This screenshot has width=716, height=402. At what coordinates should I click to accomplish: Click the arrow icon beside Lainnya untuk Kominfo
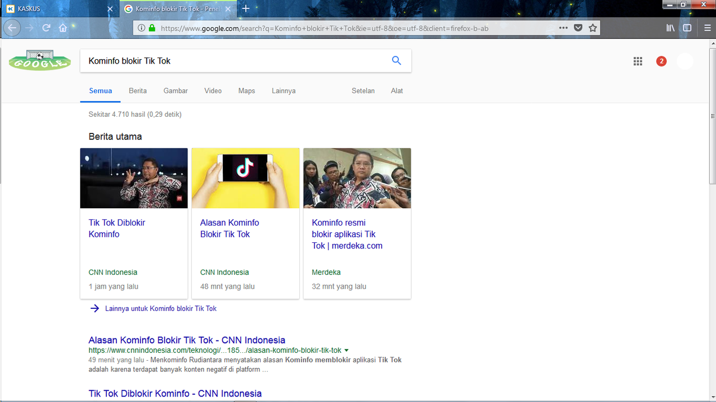pyautogui.click(x=95, y=308)
